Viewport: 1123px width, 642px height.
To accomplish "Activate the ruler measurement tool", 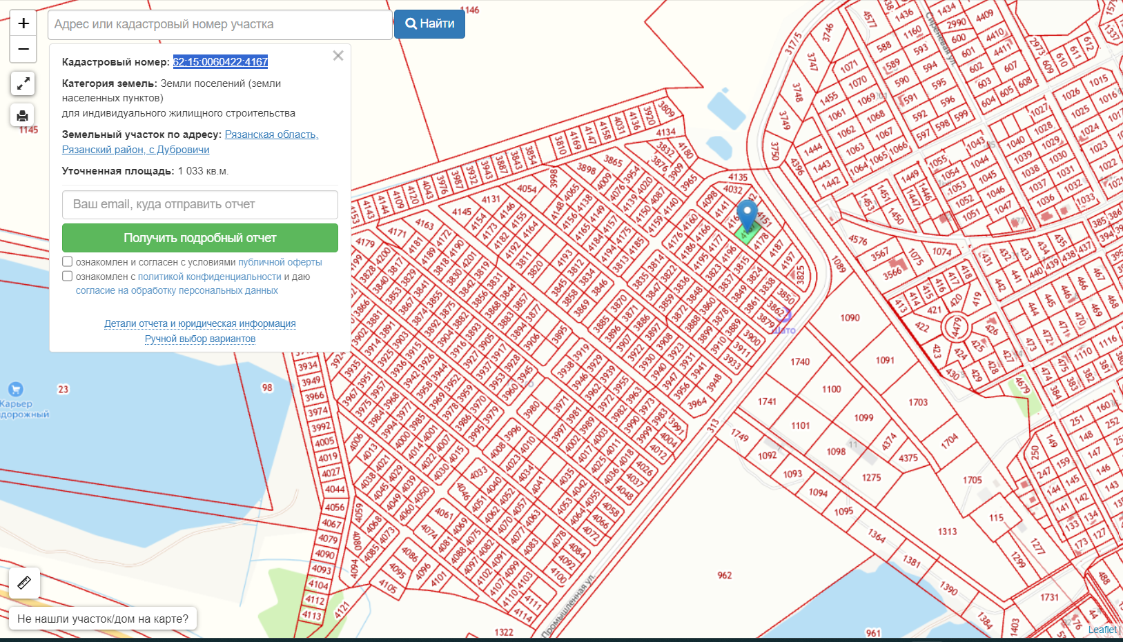I will coord(24,583).
